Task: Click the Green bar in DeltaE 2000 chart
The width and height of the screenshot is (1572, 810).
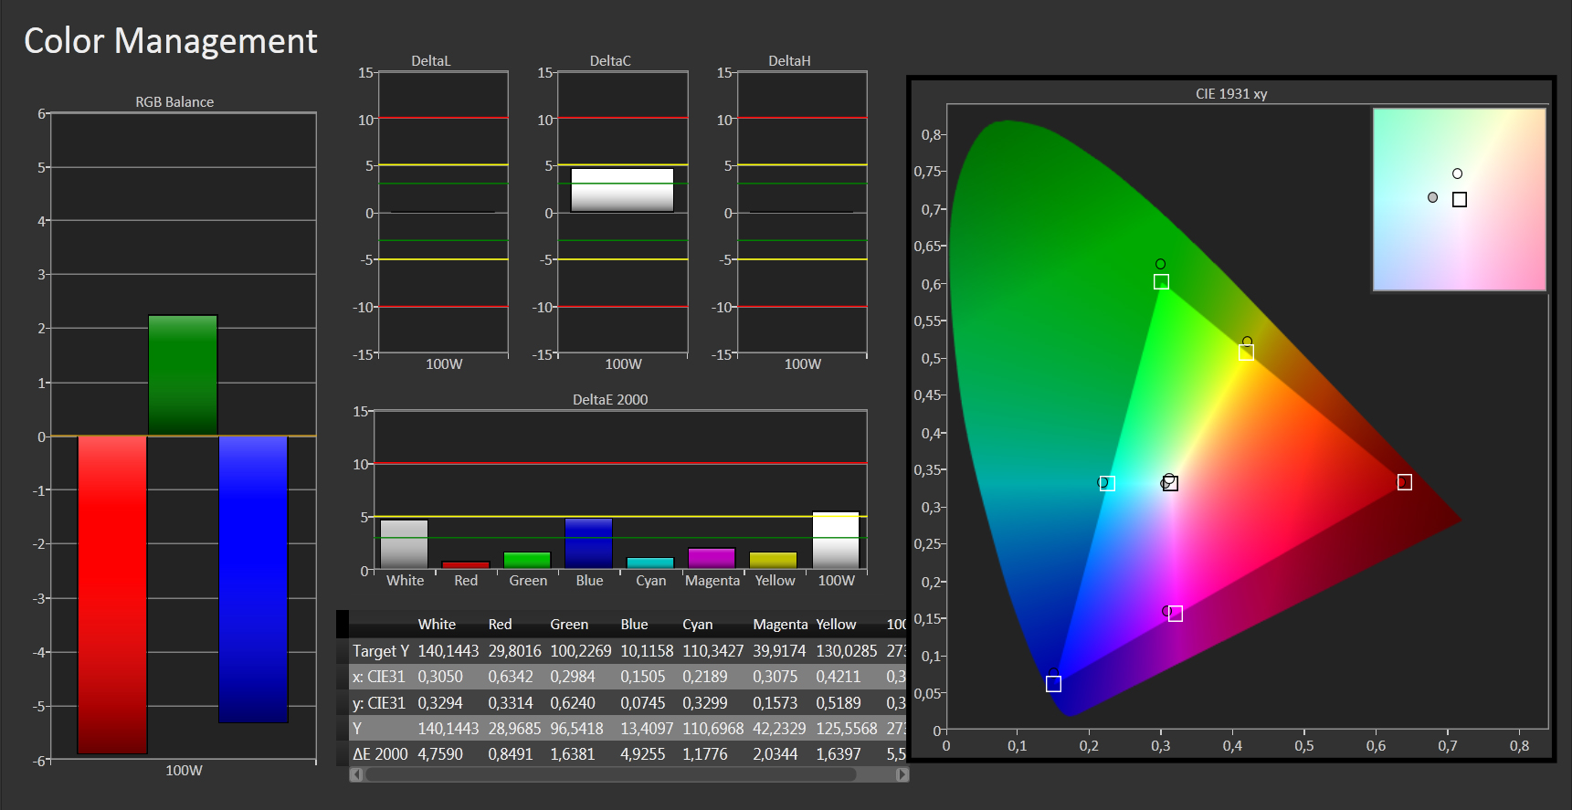Action: 527,561
